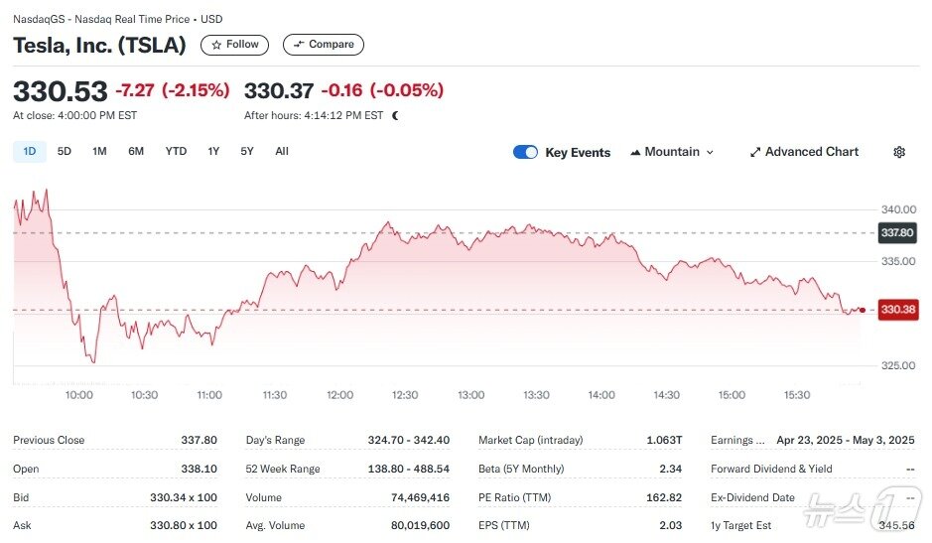
Task: Click the star icon on the Follow button
Action: coord(215,45)
